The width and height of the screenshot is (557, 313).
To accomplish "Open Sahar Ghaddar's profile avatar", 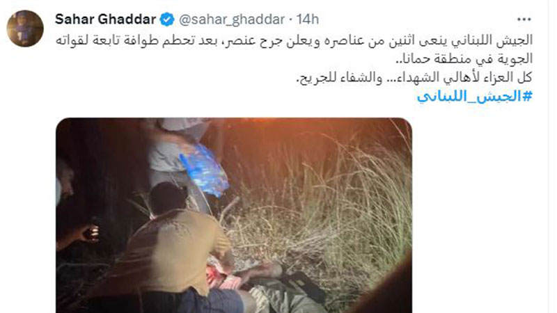I will coord(25,29).
